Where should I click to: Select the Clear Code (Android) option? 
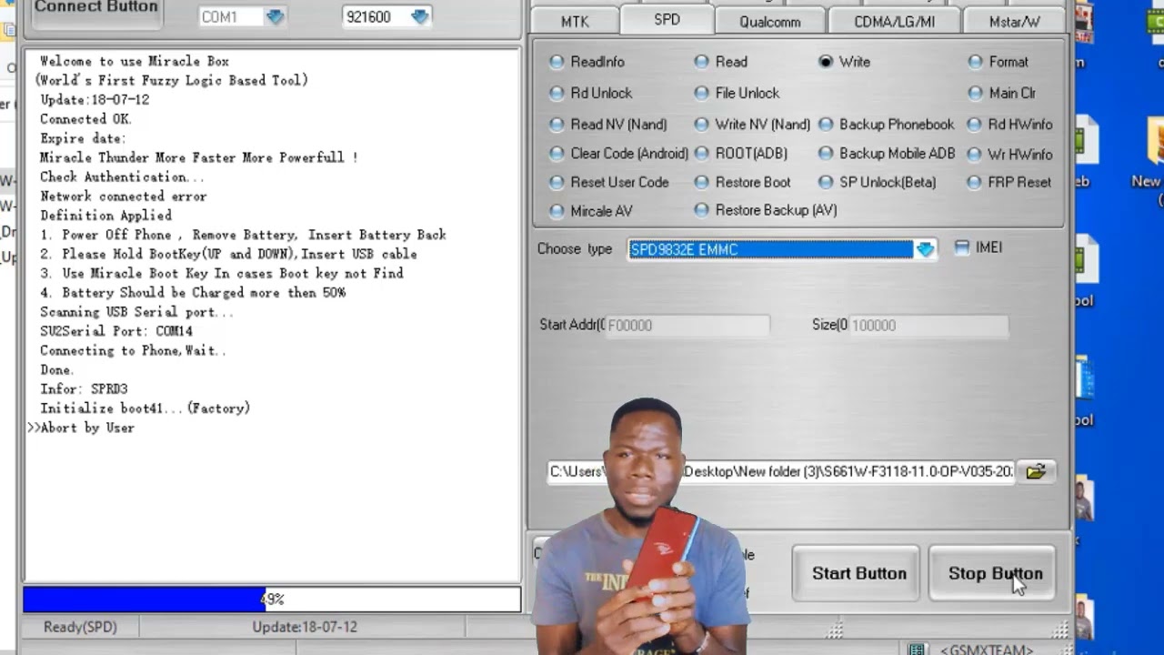[x=618, y=154]
